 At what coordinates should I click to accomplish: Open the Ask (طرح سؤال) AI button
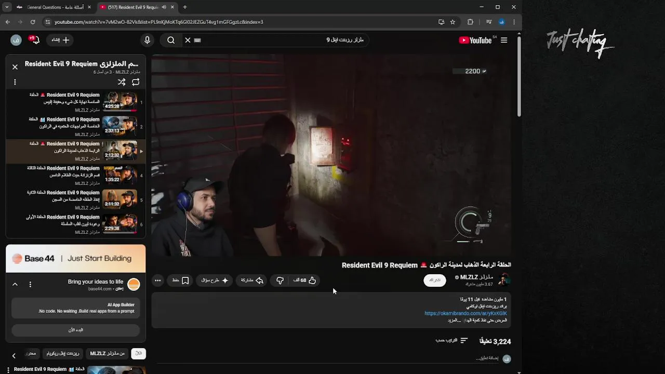pyautogui.click(x=215, y=280)
